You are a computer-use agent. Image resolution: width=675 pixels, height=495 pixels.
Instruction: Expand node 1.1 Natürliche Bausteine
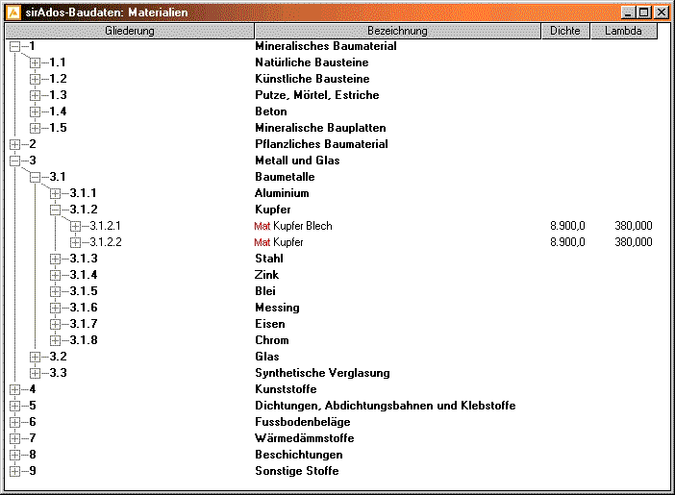(36, 62)
